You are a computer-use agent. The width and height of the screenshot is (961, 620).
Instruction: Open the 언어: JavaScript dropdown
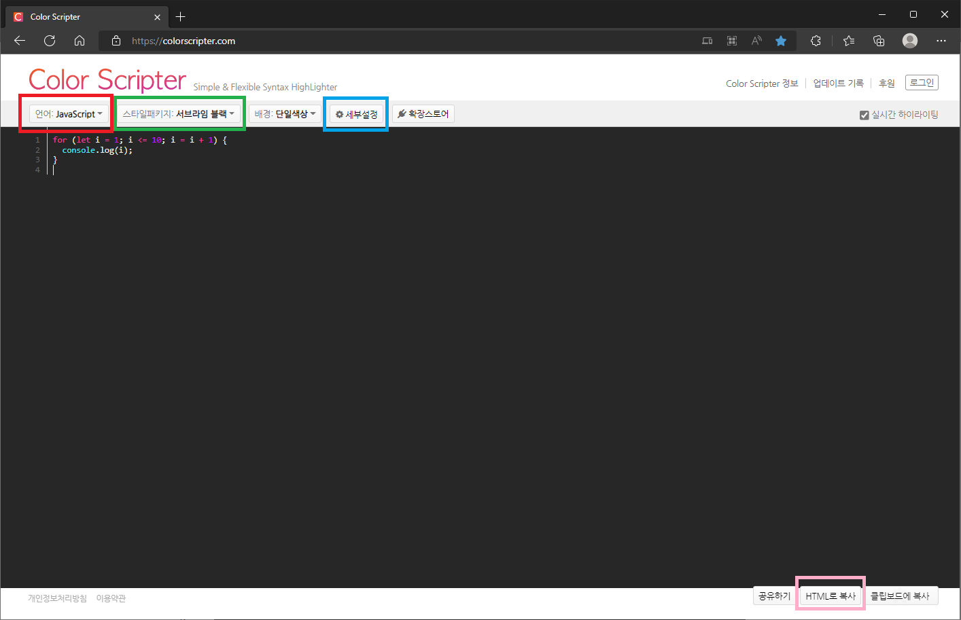point(69,114)
